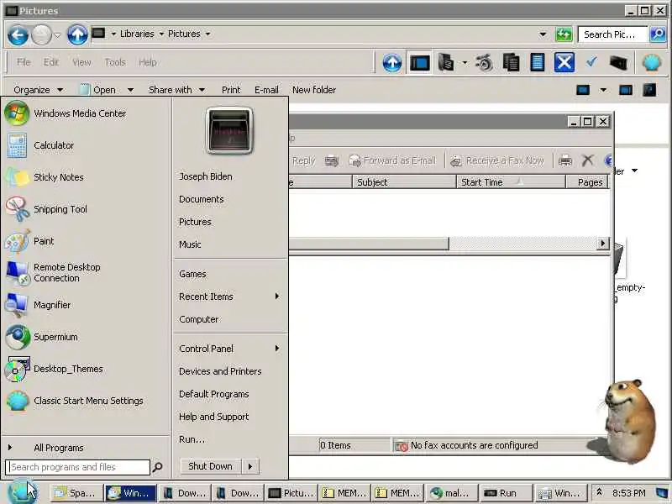The width and height of the screenshot is (672, 504).
Task: Toggle the preview pane icon in Pictures window
Action: click(x=626, y=90)
